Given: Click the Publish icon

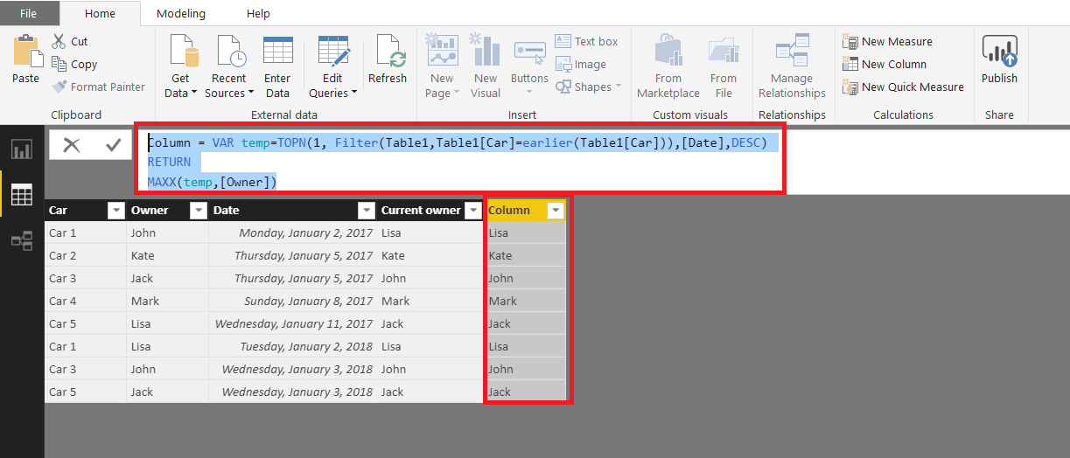Looking at the screenshot, I should point(999,52).
